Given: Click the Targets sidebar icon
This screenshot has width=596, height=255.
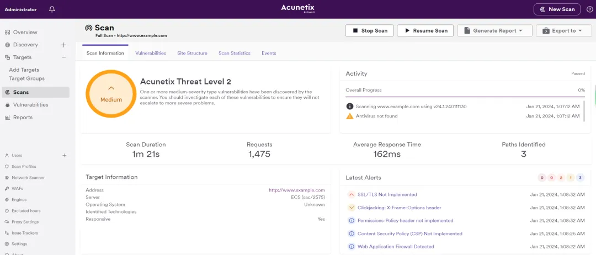Looking at the screenshot, I should click(x=7, y=57).
